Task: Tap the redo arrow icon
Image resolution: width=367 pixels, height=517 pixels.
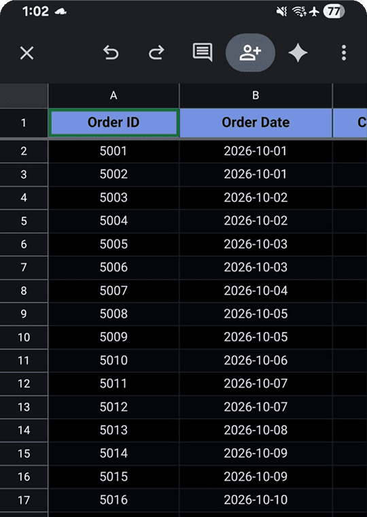Action: [x=156, y=53]
